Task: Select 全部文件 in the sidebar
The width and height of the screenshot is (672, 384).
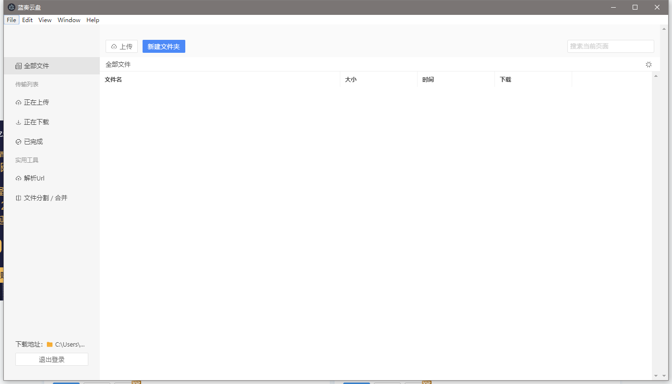Action: 52,66
